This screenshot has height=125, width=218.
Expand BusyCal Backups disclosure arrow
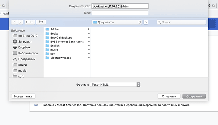[x=89, y=37]
